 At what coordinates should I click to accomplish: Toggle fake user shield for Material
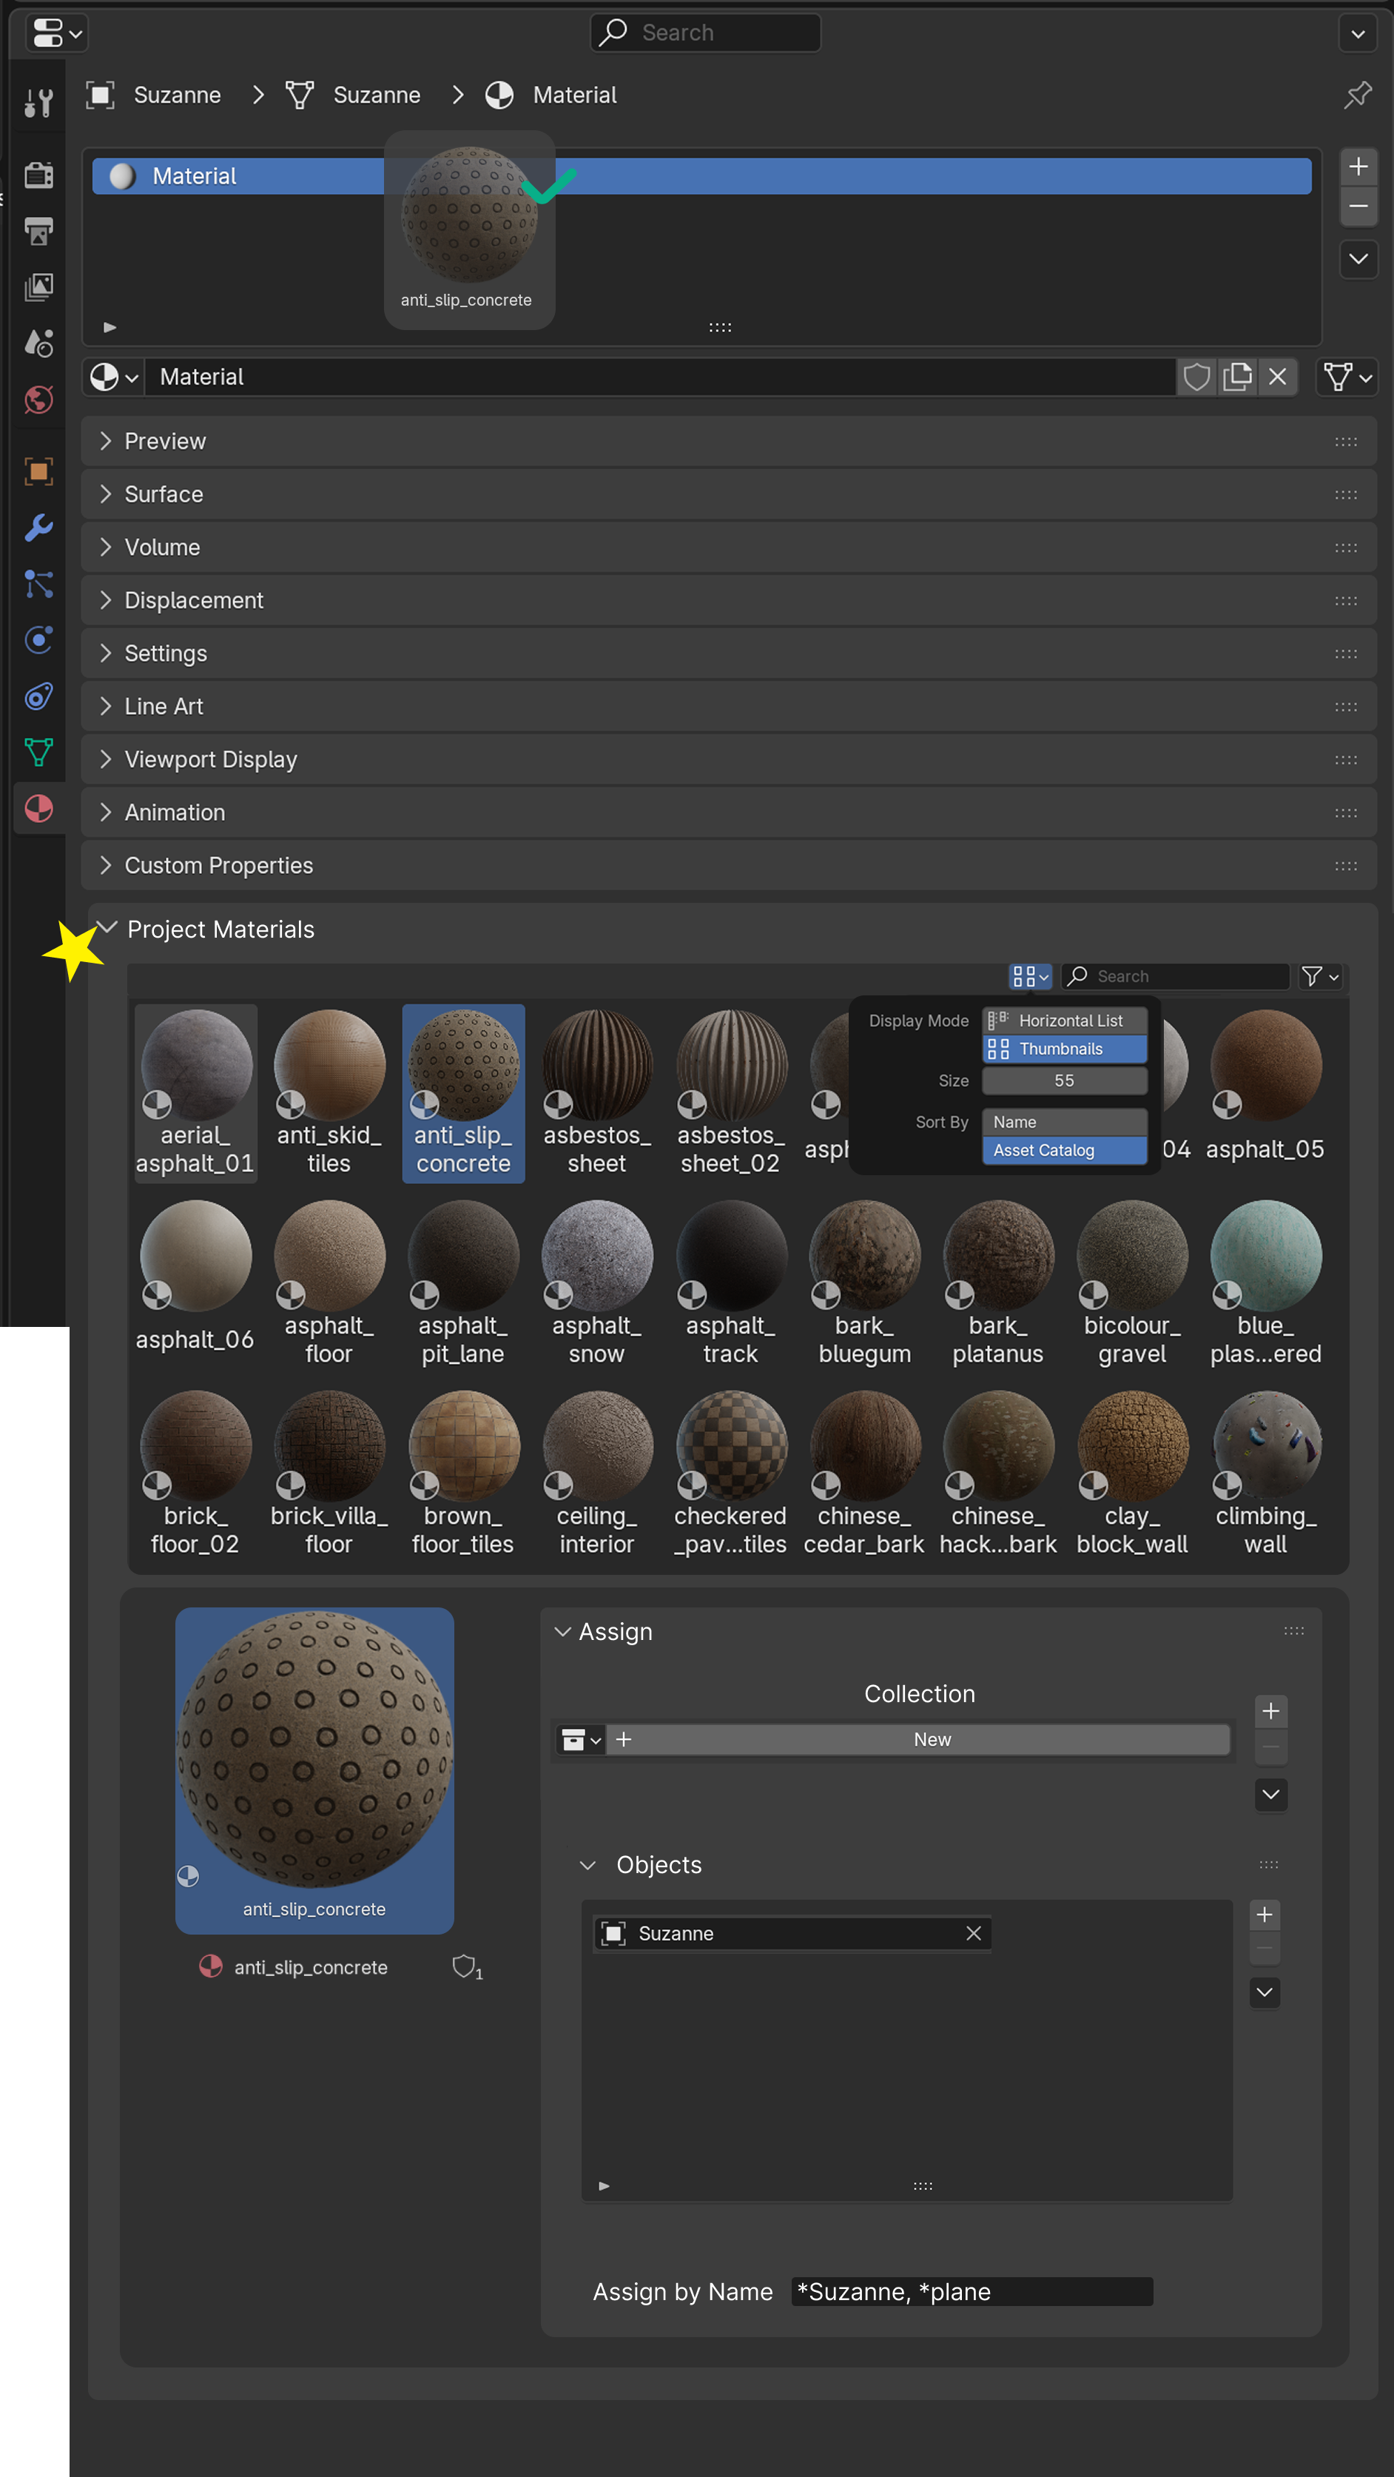(1197, 377)
